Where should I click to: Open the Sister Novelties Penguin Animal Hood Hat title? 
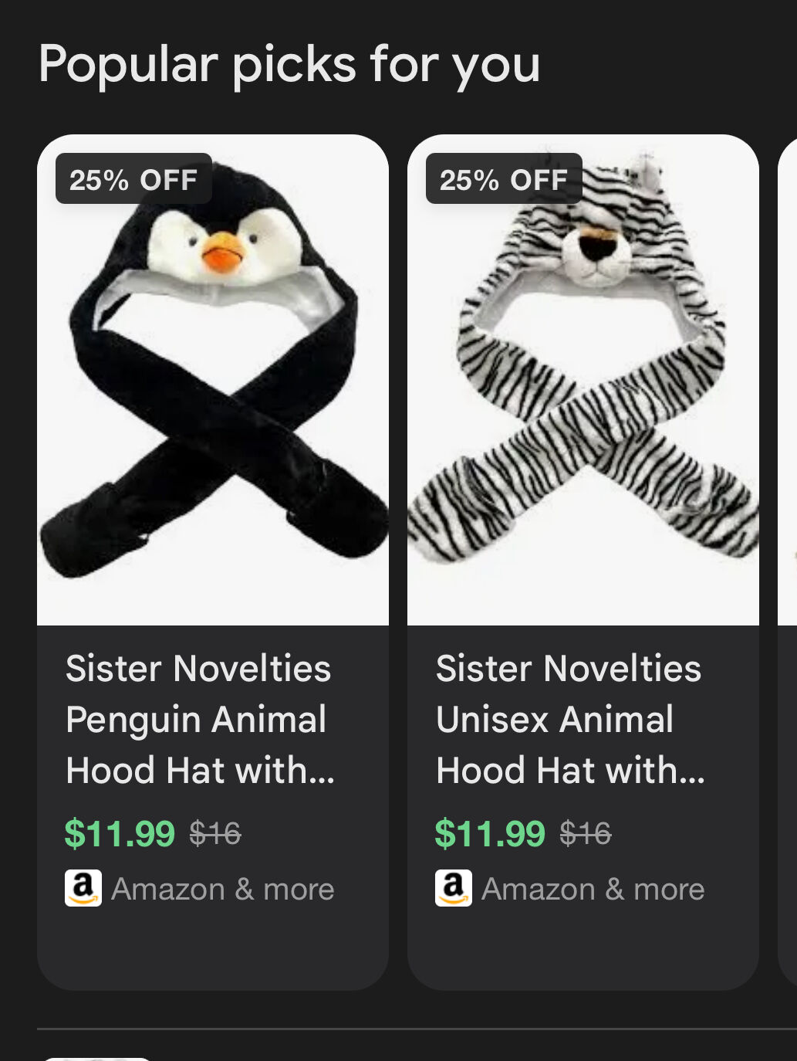click(x=199, y=719)
